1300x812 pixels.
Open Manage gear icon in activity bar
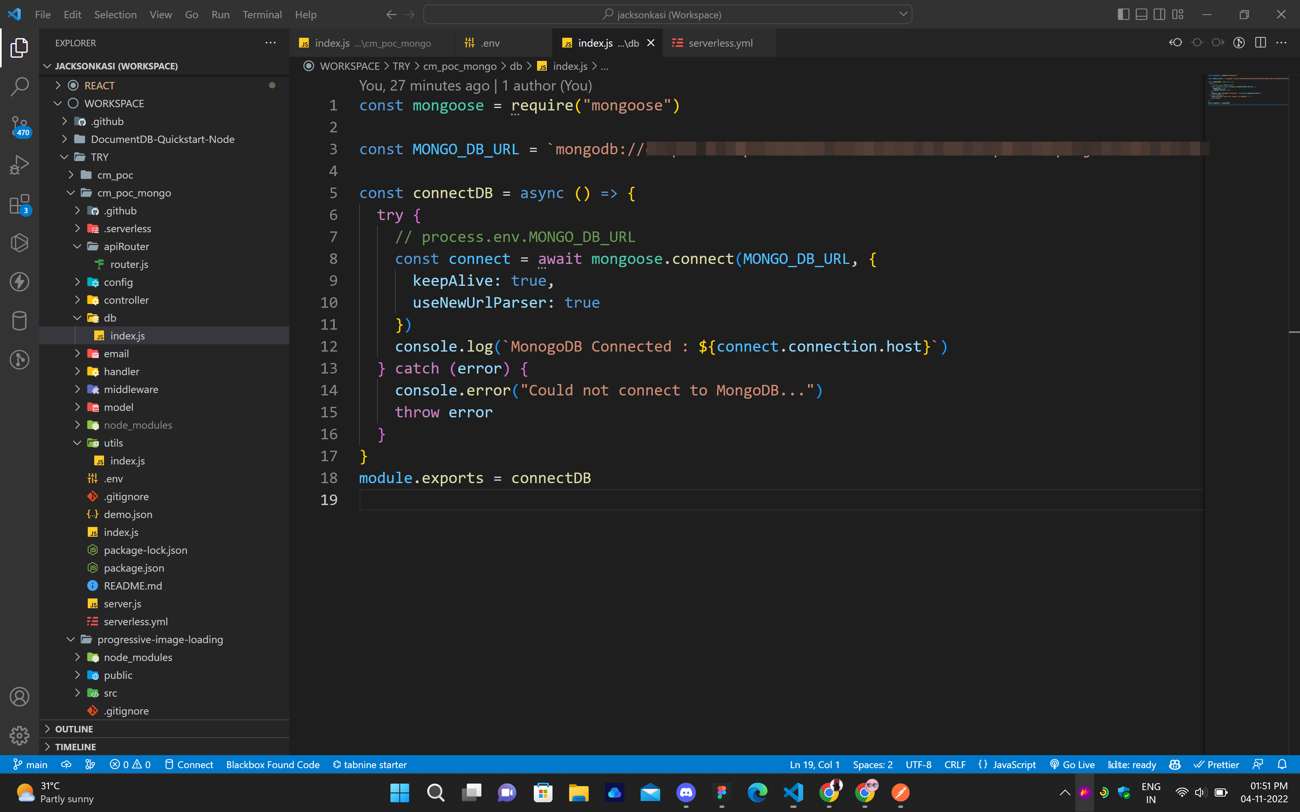[19, 735]
